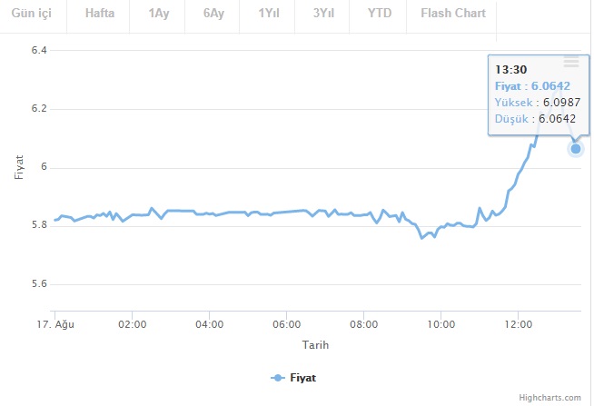Click the Tarih x-axis title
594x406 pixels.
pos(316,345)
